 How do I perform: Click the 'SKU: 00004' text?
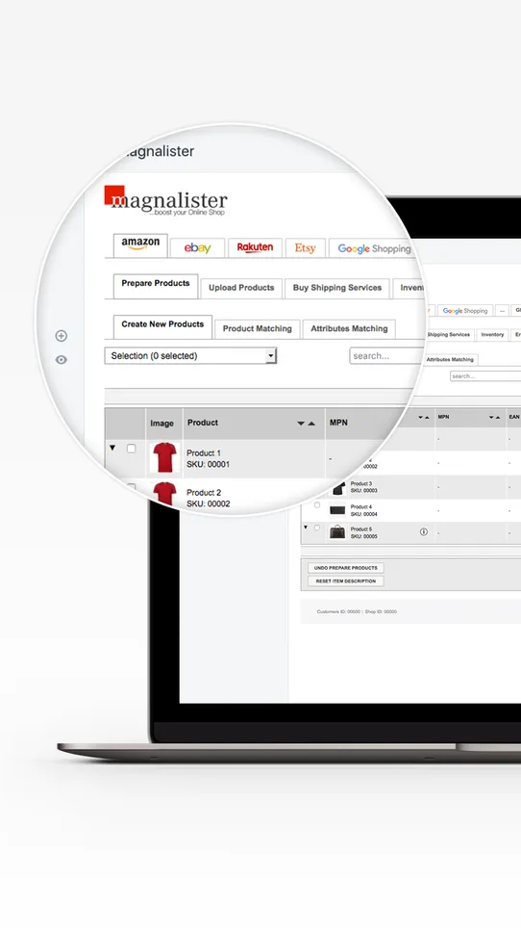(363, 514)
